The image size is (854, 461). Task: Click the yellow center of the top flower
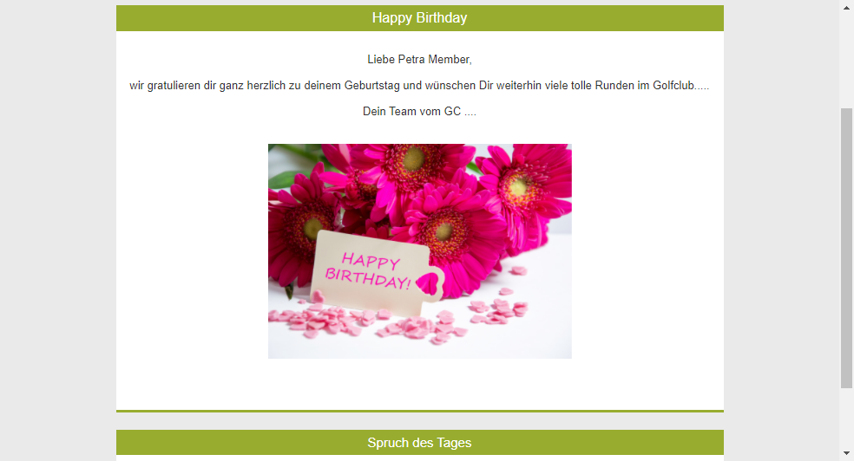coord(414,159)
